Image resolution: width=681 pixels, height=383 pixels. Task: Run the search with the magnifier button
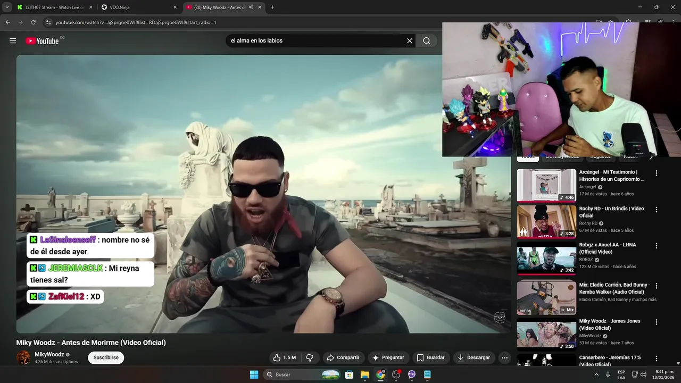(x=427, y=40)
